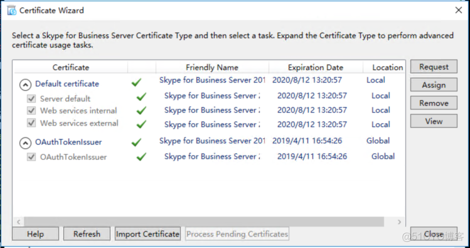
Task: Click the Remove button
Action: (x=434, y=103)
